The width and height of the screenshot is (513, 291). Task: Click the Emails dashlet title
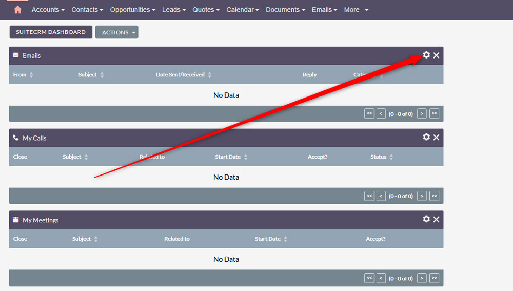(31, 55)
